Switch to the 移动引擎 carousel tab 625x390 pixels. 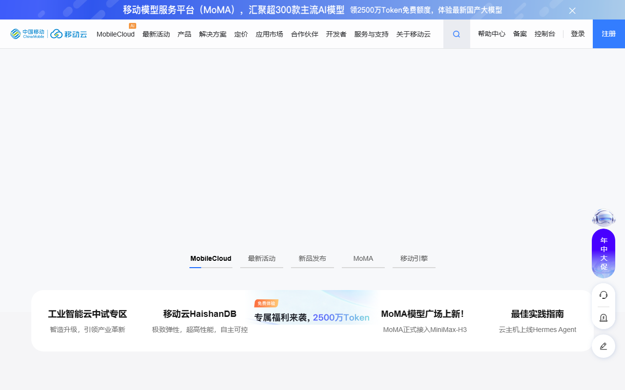point(414,259)
